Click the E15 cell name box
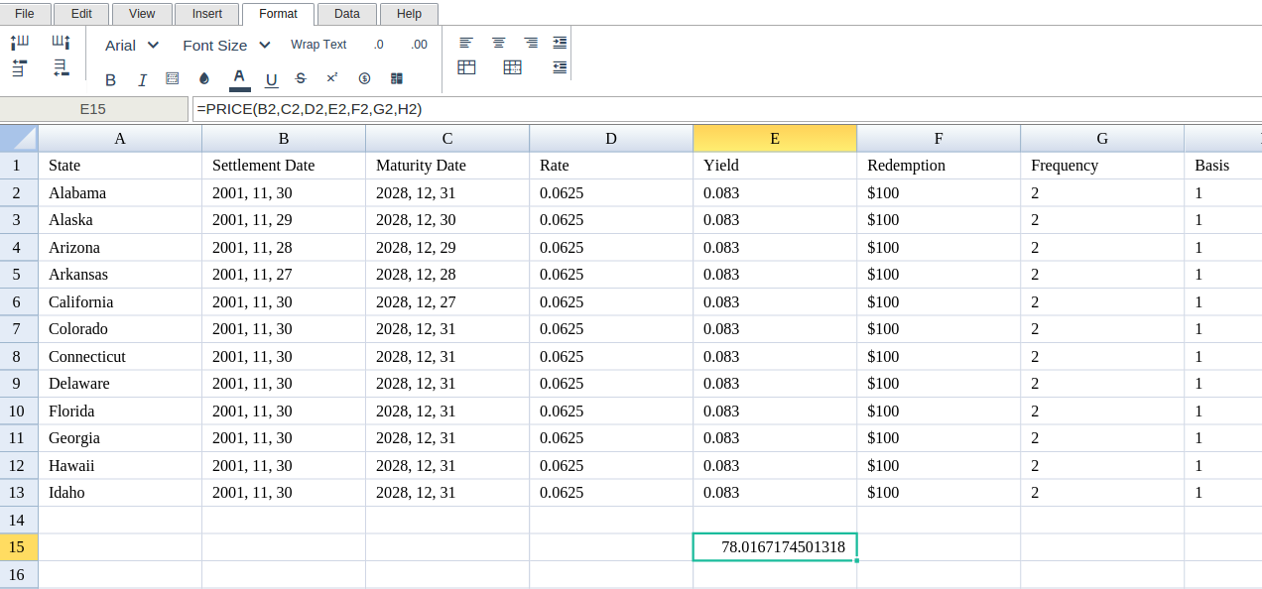This screenshot has height=589, width=1262. (x=93, y=109)
